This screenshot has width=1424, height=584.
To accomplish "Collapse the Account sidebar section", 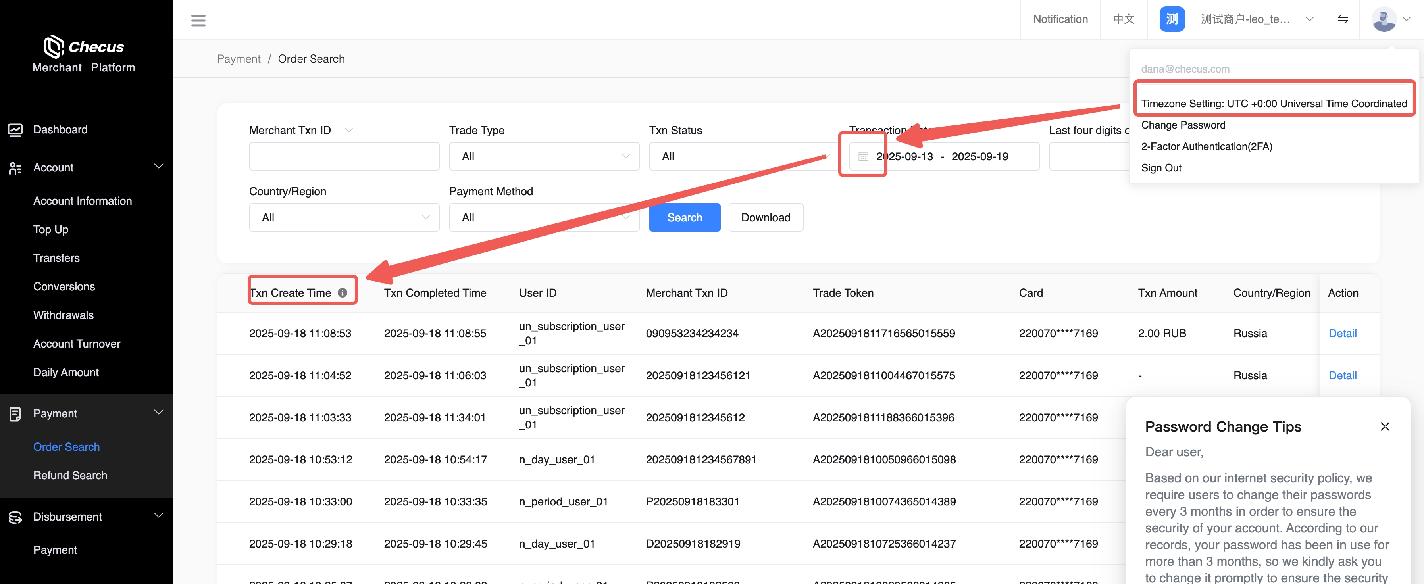I will (159, 167).
